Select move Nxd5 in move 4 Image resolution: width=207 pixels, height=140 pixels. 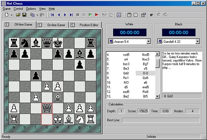[146, 55]
